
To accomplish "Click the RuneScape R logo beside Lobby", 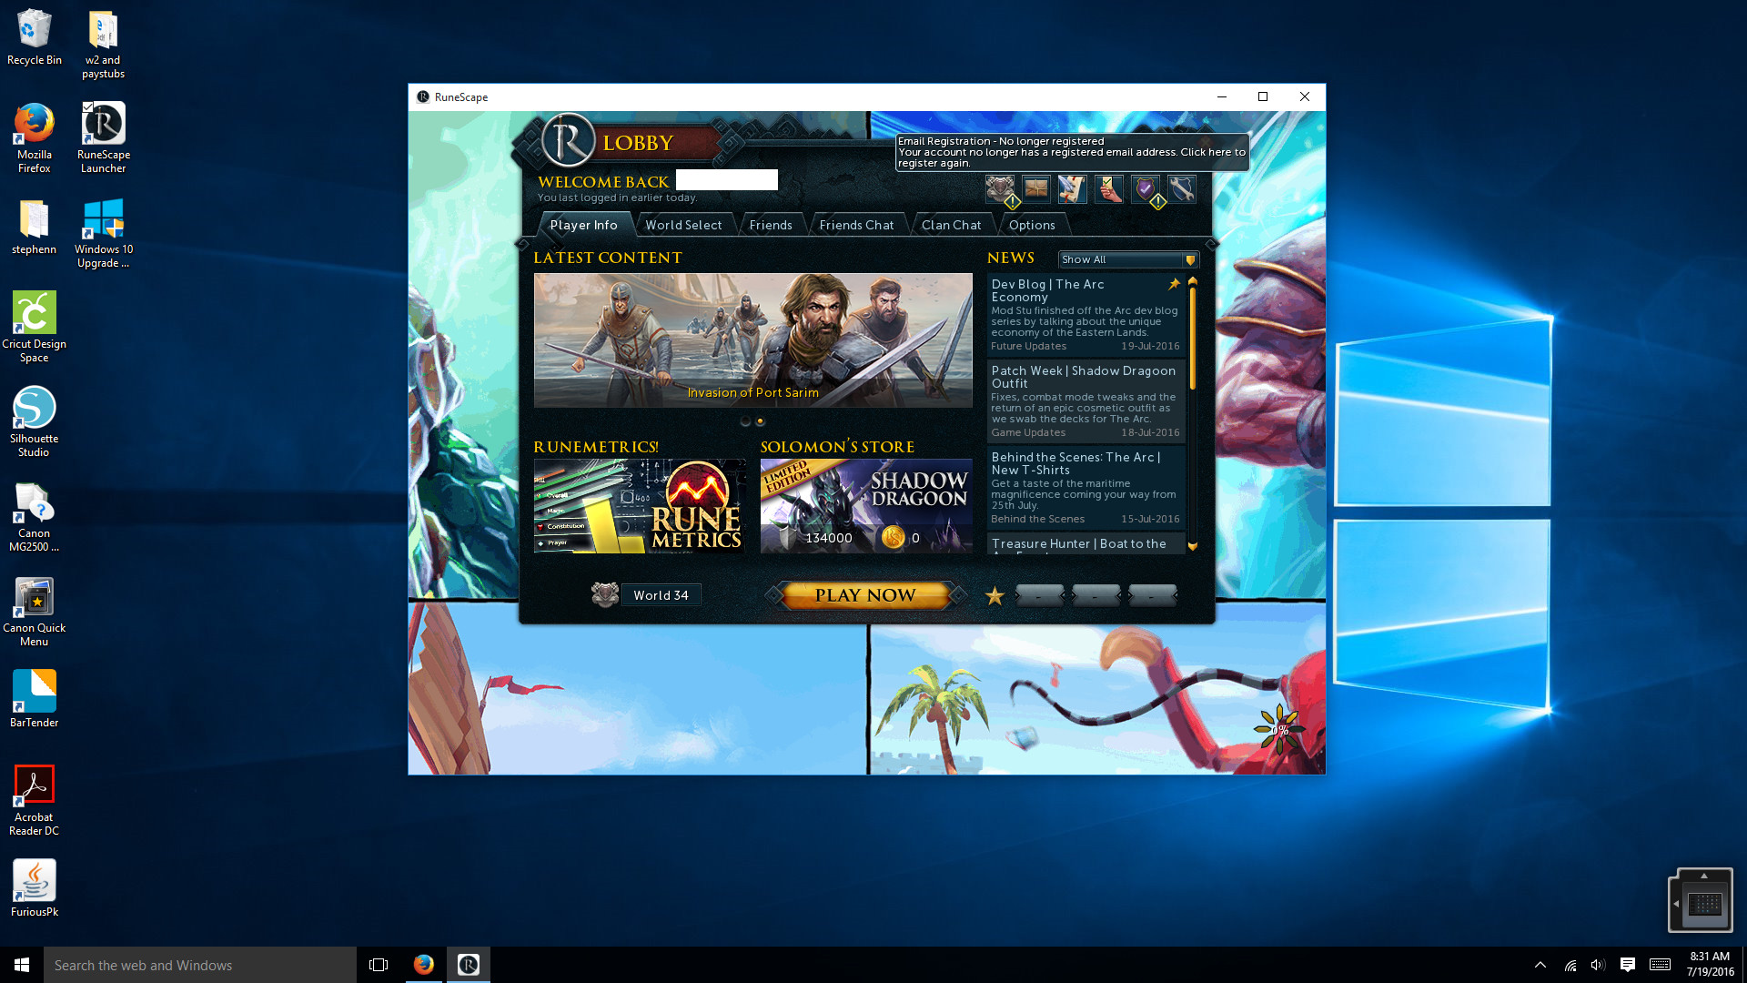I will (569, 141).
